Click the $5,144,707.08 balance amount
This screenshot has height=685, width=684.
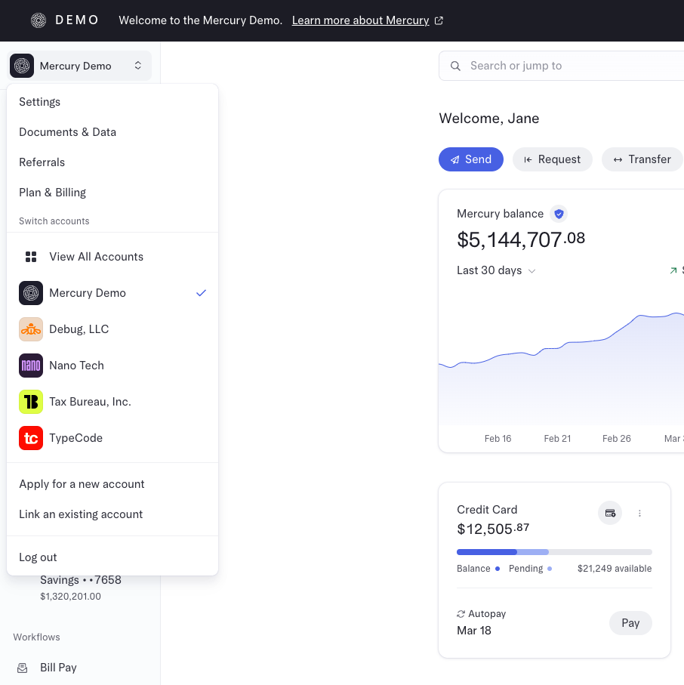coord(521,239)
